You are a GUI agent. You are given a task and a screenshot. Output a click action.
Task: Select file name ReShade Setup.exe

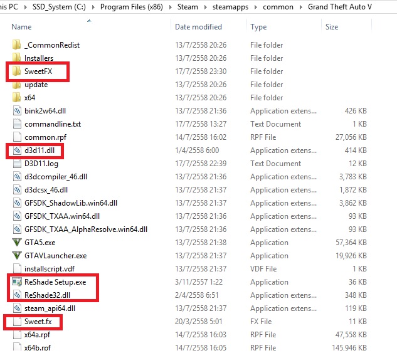click(55, 282)
